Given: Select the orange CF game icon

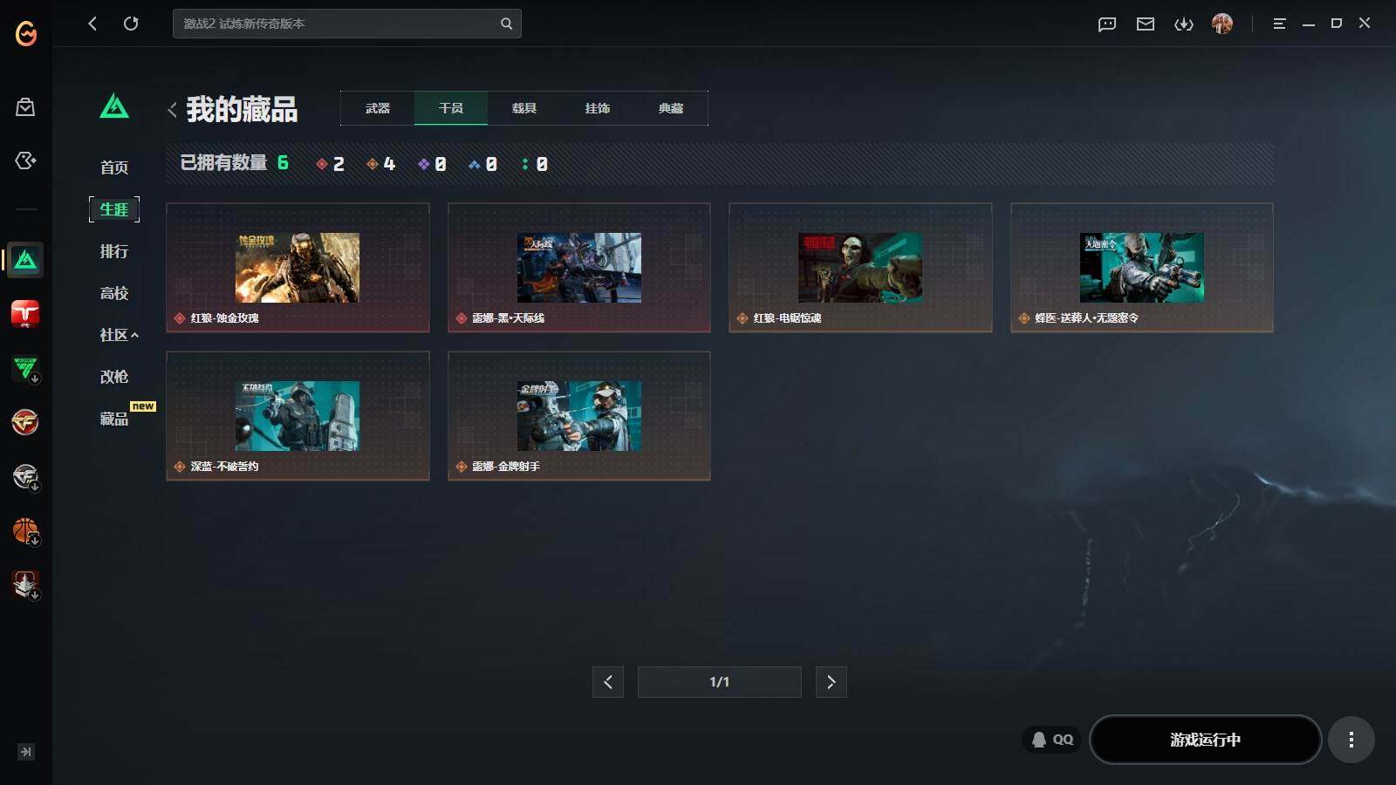Looking at the screenshot, I should (25, 422).
